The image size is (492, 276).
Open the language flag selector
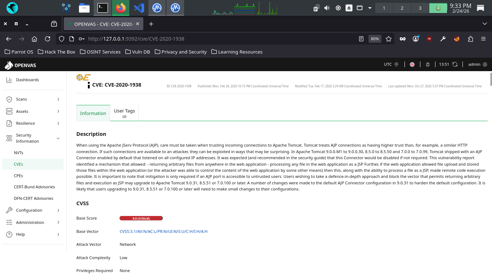[412, 64]
